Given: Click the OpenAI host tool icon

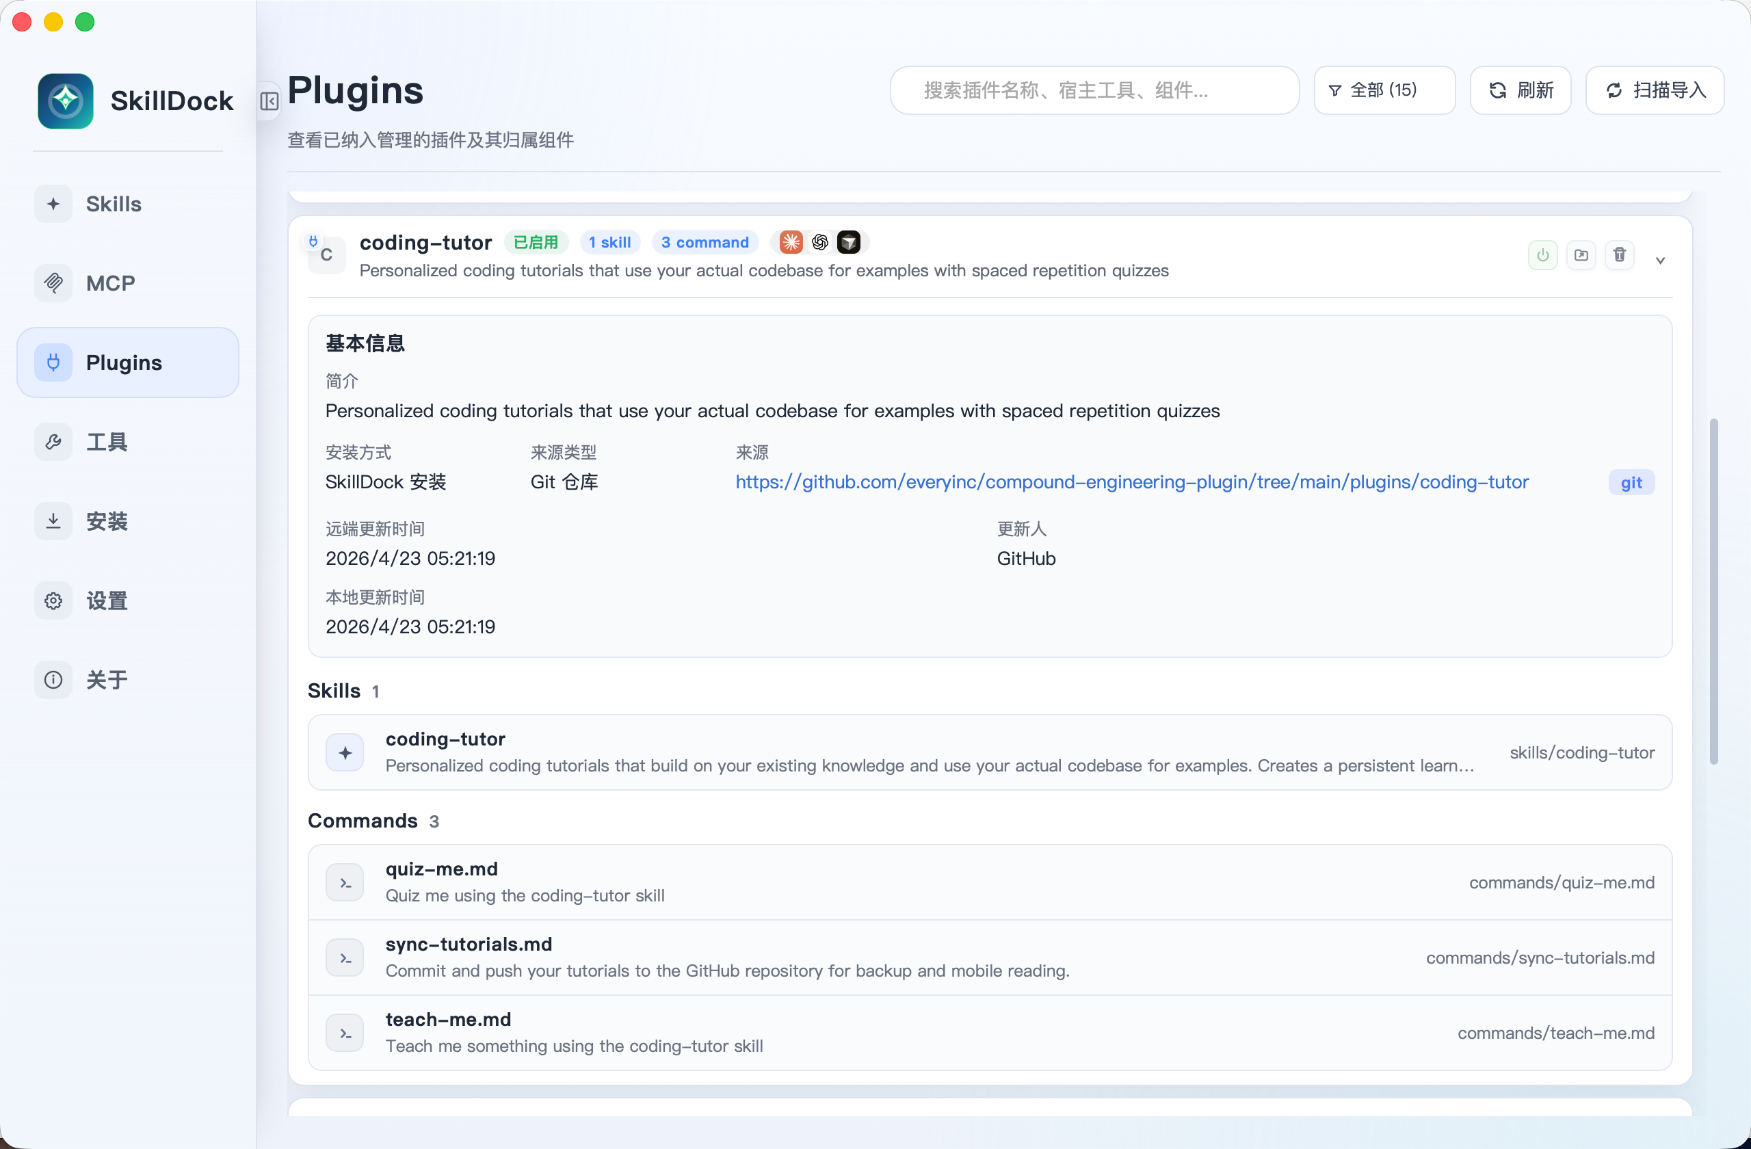Looking at the screenshot, I should click(x=819, y=242).
